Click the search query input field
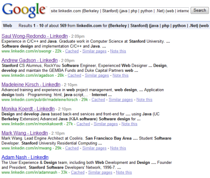Screen dimensions: 210x178 (x=119, y=11)
